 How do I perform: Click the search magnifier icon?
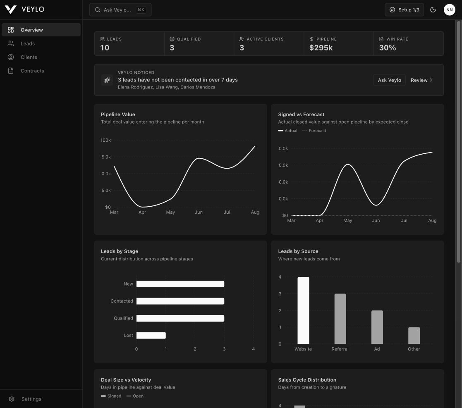[x=98, y=10]
